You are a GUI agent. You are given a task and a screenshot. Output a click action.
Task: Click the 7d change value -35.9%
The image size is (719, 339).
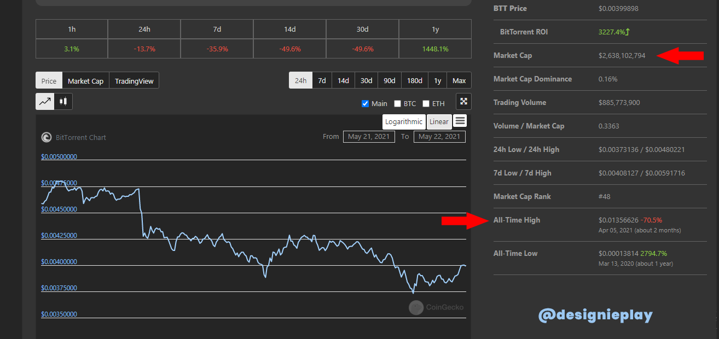pyautogui.click(x=217, y=49)
